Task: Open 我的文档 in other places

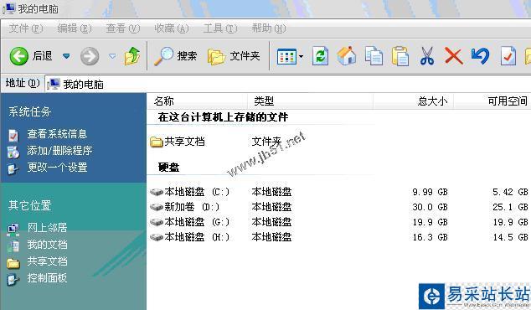Action: tap(47, 245)
